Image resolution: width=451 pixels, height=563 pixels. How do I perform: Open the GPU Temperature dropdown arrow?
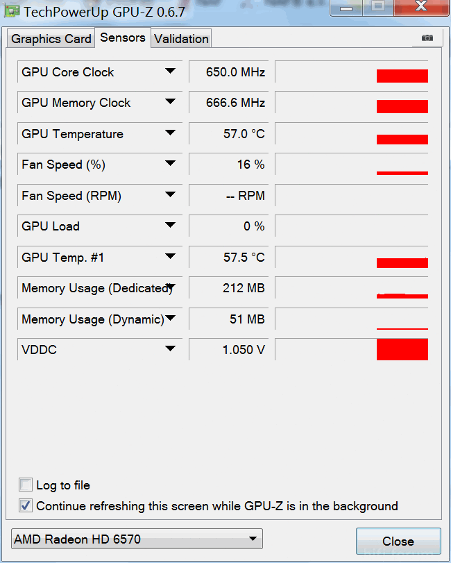click(171, 133)
